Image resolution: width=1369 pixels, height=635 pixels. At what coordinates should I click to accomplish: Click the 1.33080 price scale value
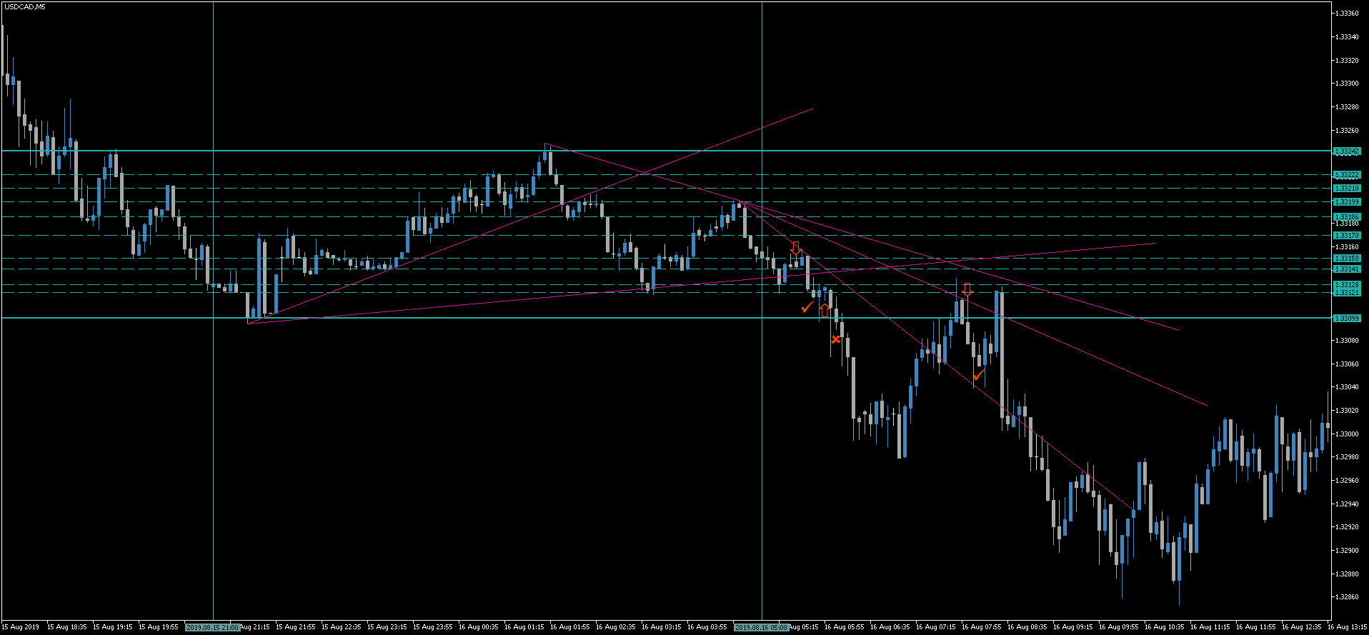[1348, 340]
